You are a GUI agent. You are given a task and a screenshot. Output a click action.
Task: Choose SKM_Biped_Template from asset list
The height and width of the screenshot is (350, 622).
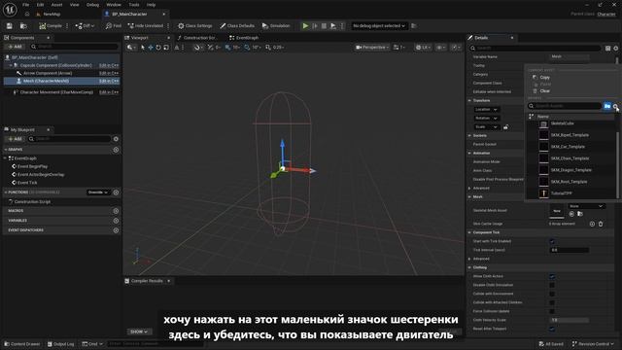[570, 135]
